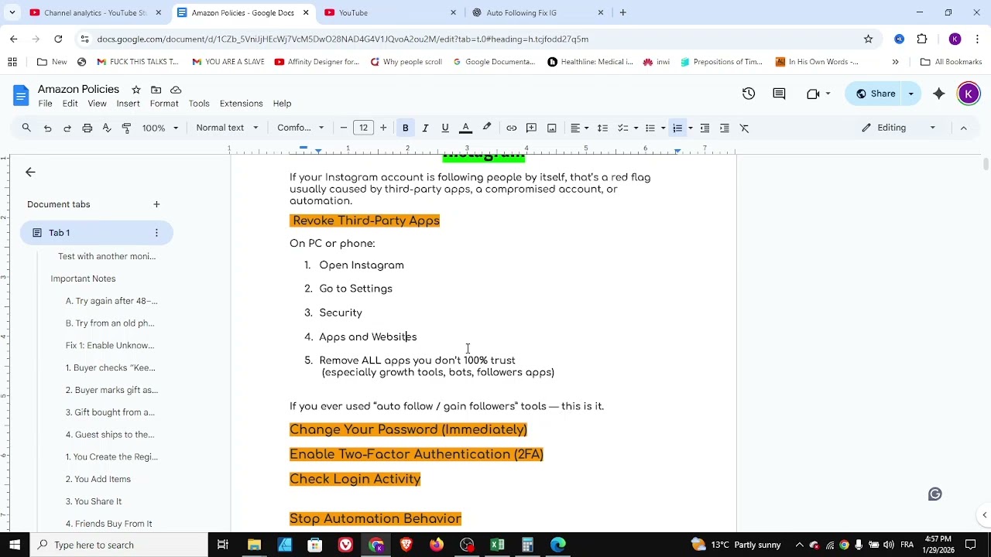Viewport: 991px width, 557px height.
Task: Print the document using the printer icon
Action: point(87,128)
